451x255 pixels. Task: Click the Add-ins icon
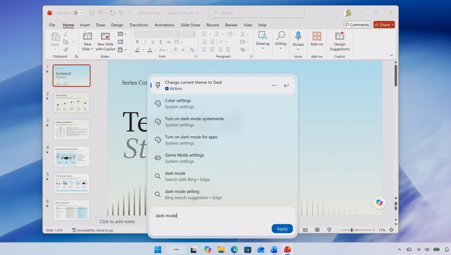(316, 36)
